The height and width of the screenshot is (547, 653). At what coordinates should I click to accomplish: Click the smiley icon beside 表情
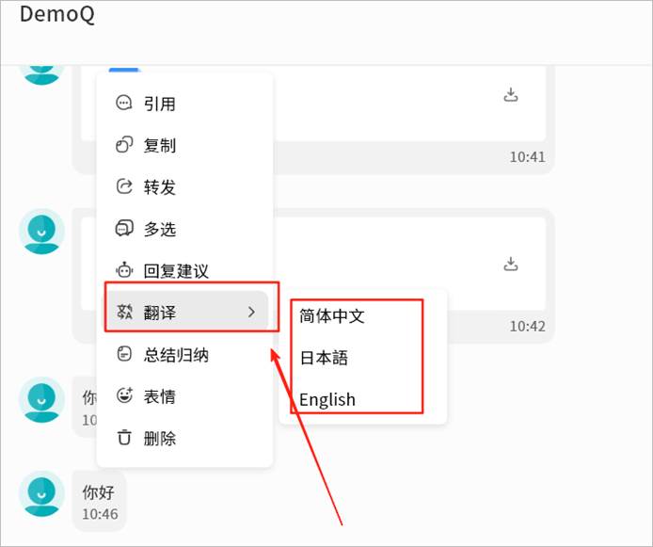click(x=123, y=396)
